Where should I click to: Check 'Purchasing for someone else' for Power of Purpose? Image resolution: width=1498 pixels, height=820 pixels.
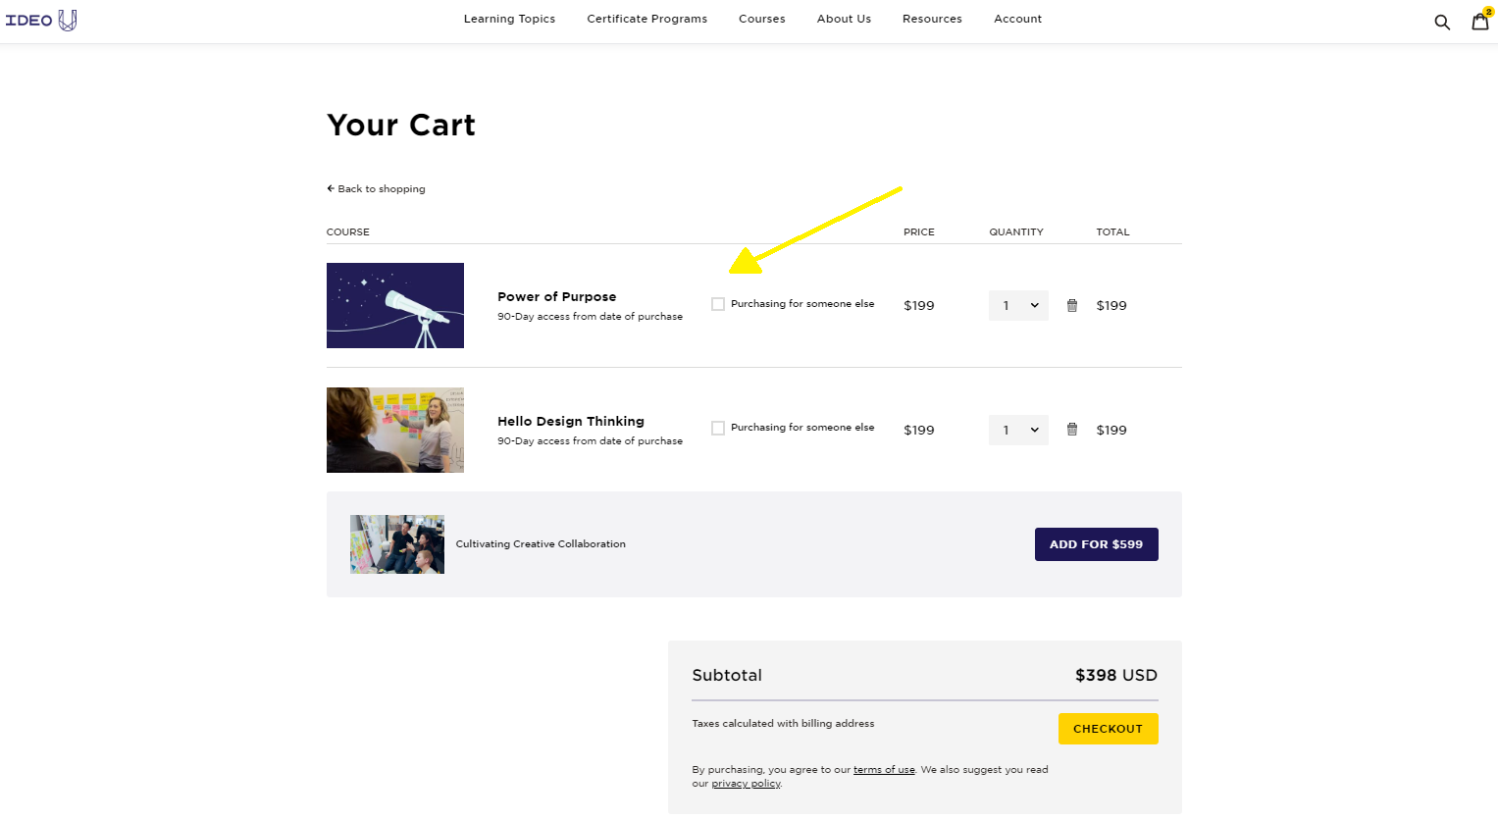(718, 304)
